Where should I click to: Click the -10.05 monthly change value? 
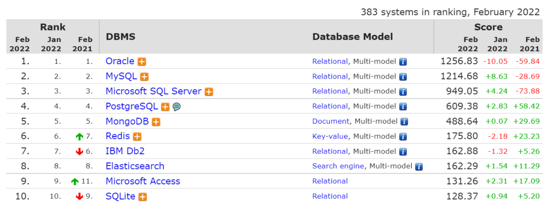(x=495, y=62)
